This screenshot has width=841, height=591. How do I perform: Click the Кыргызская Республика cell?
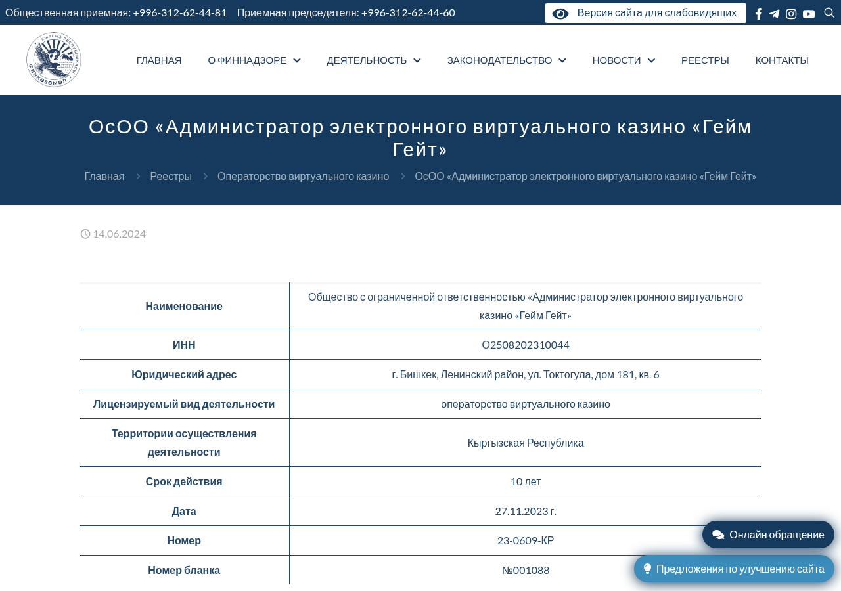click(x=526, y=443)
